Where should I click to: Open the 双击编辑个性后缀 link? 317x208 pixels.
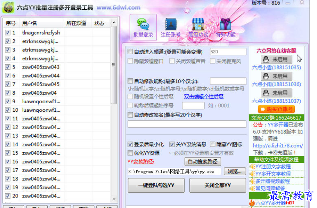pyautogui.click(x=203, y=97)
